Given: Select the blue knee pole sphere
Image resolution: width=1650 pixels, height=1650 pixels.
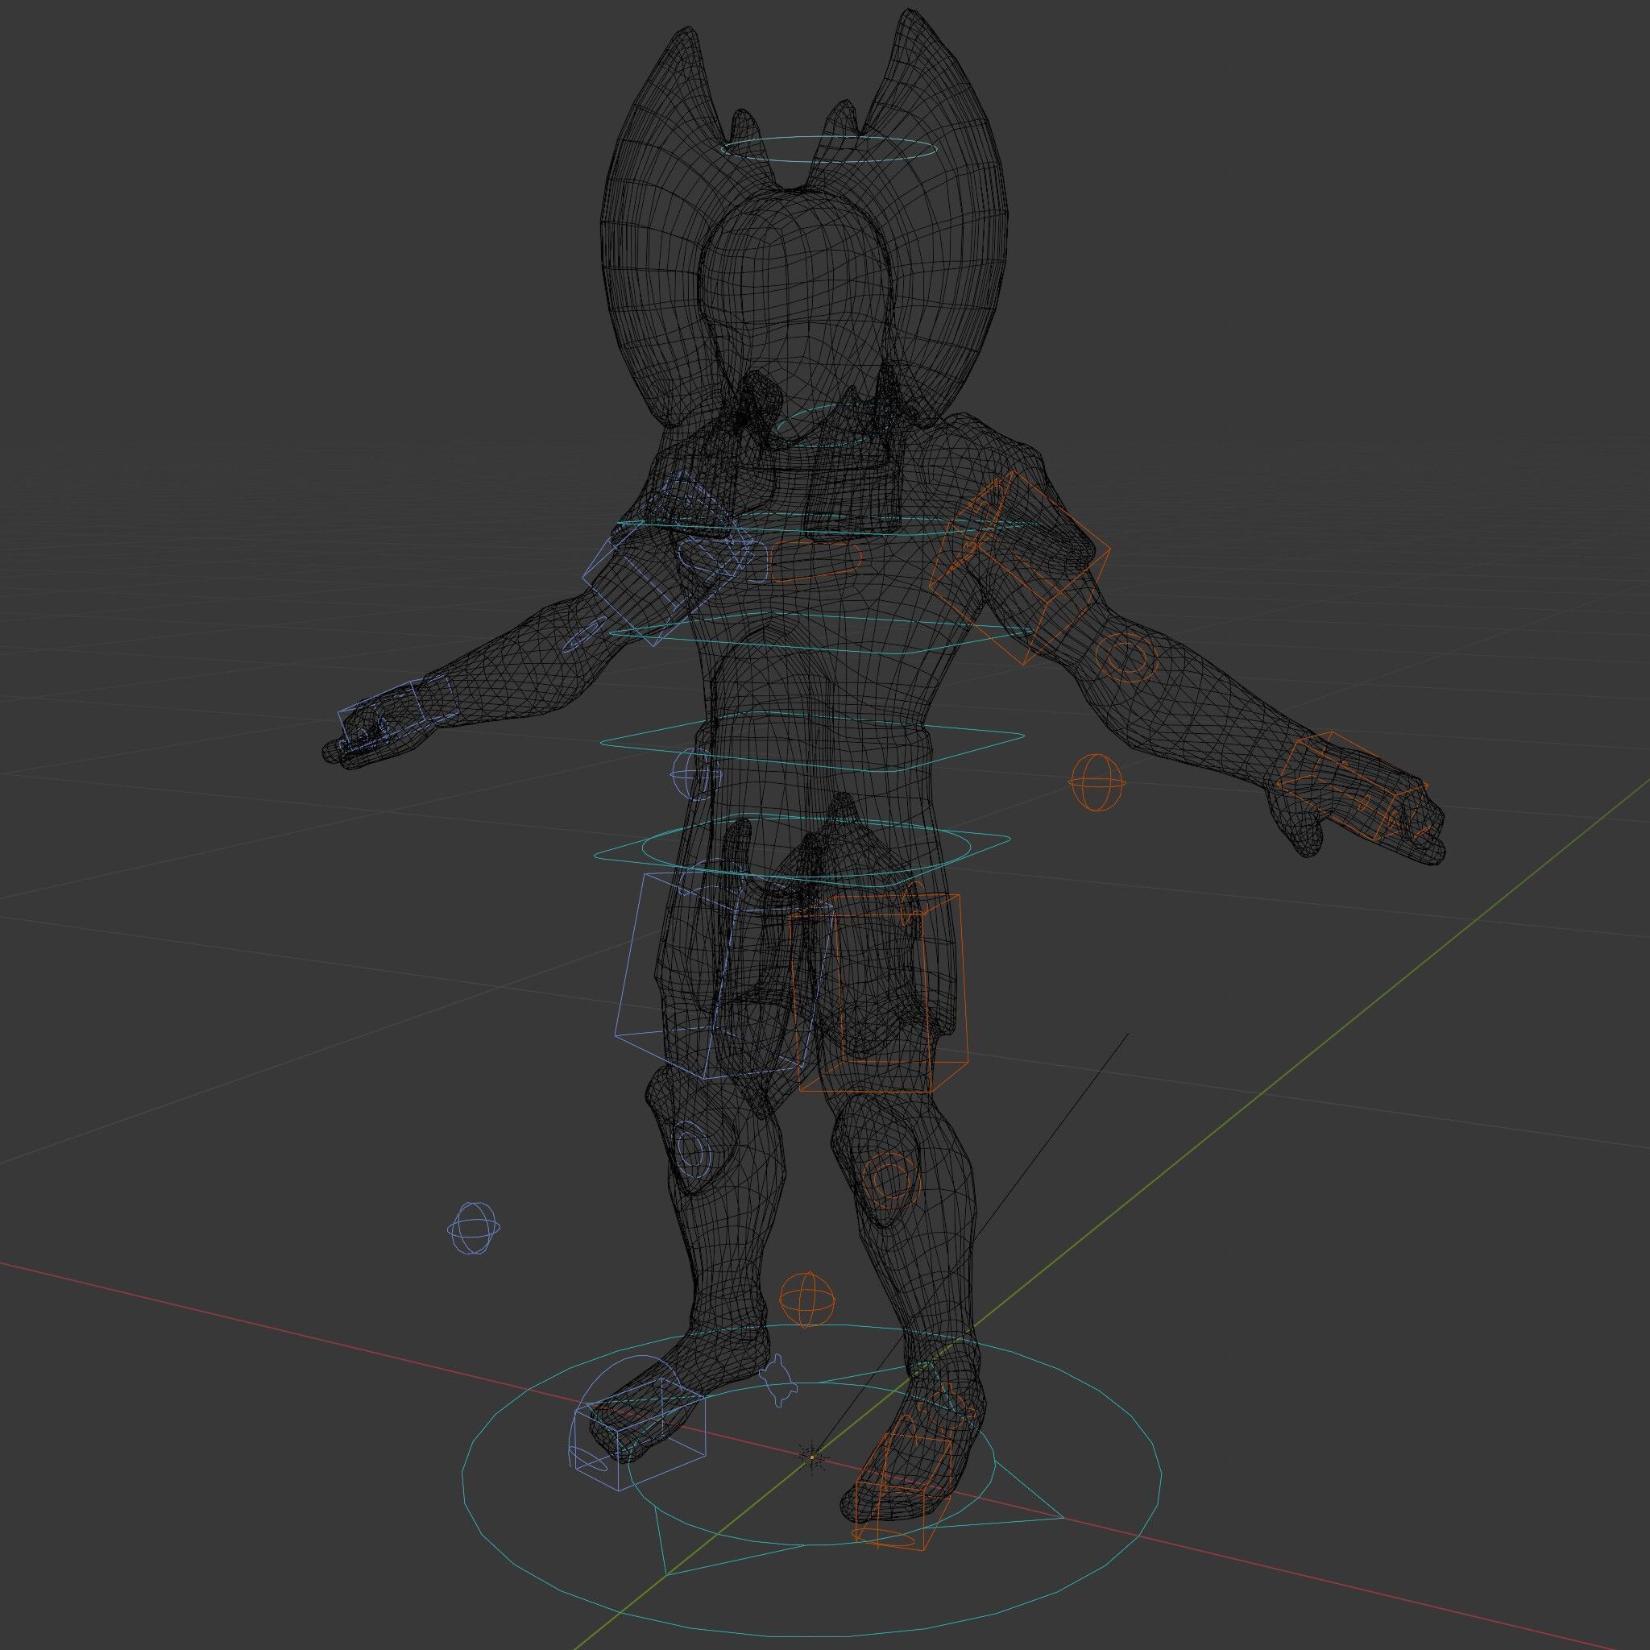Looking at the screenshot, I should [474, 1228].
